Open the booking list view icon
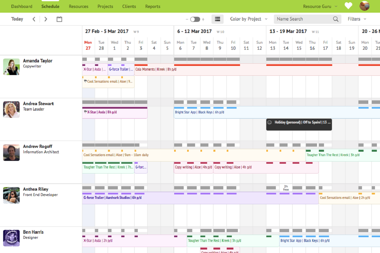Screen dimensions: 380x253 point(218,19)
